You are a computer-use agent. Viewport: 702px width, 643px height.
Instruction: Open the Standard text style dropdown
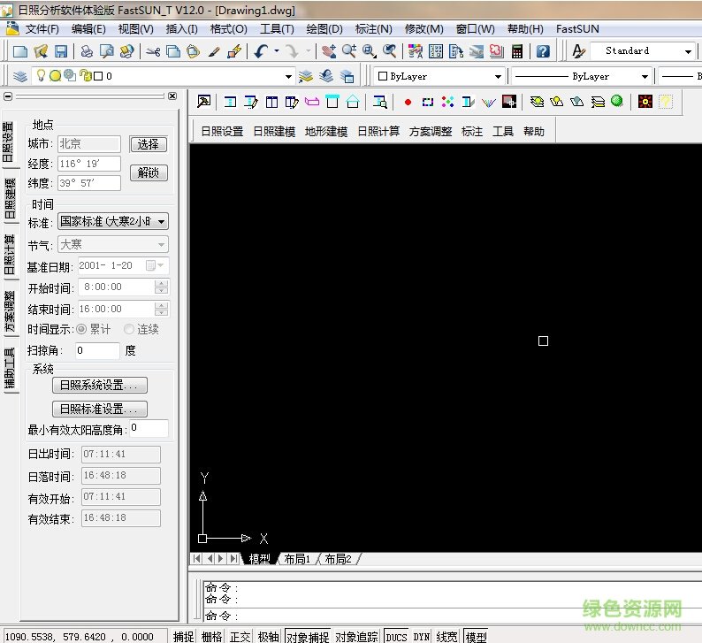[688, 51]
